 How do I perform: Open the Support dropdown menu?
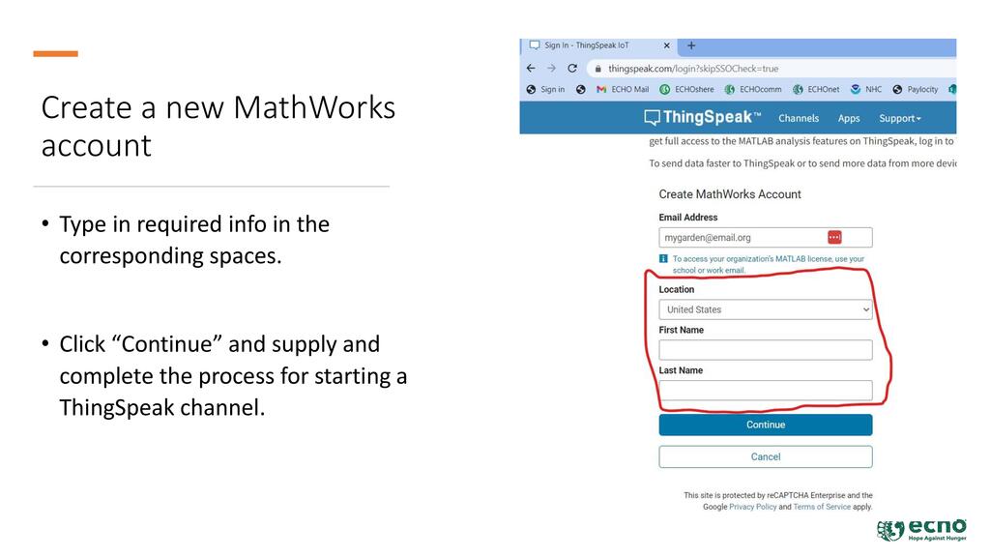tap(899, 119)
